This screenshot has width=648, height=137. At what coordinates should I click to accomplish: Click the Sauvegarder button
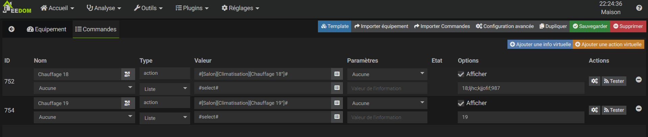pyautogui.click(x=590, y=26)
